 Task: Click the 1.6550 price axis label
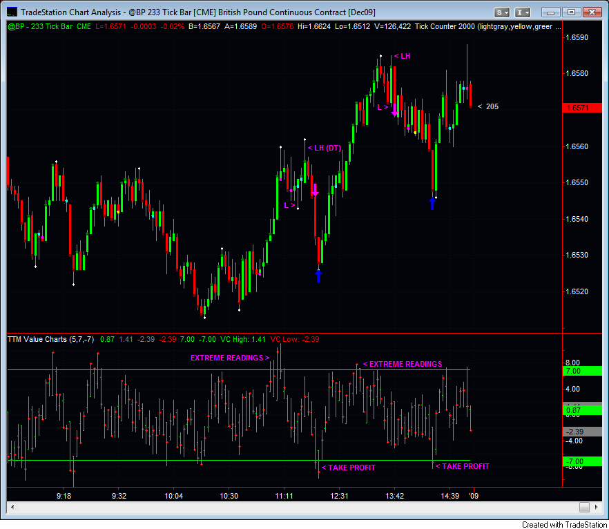tap(577, 182)
